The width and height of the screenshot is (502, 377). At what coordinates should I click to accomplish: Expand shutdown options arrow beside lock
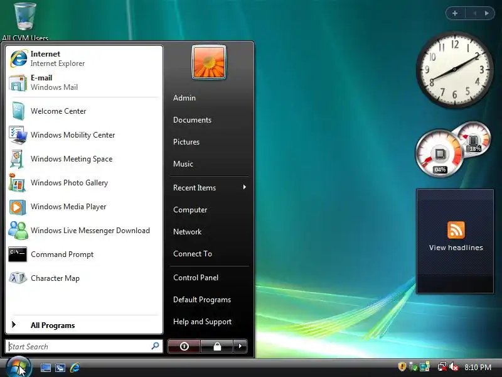(240, 346)
